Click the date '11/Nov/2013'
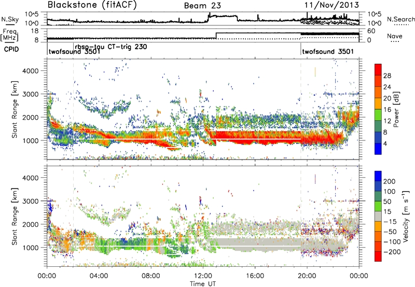Viewport: 415px width, 287px height. coord(331,5)
